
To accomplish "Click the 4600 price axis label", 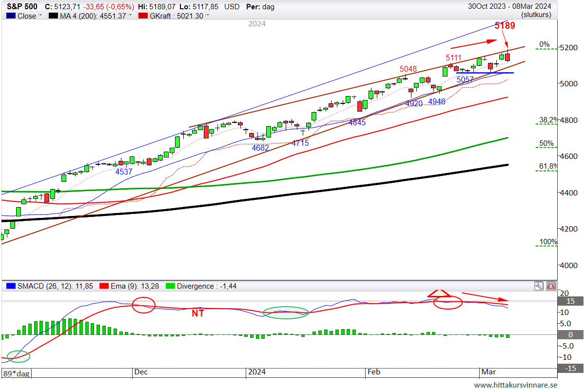I will click(568, 156).
